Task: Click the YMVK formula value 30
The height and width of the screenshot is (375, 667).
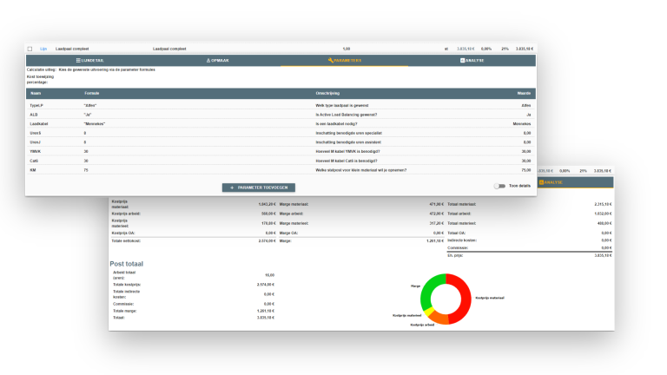Action: (87, 151)
